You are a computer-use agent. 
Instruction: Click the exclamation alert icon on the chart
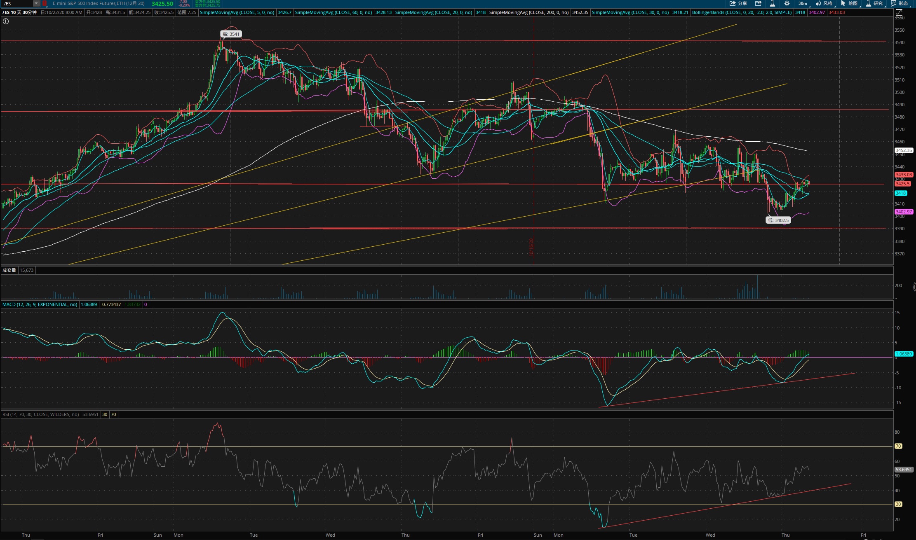(x=6, y=21)
